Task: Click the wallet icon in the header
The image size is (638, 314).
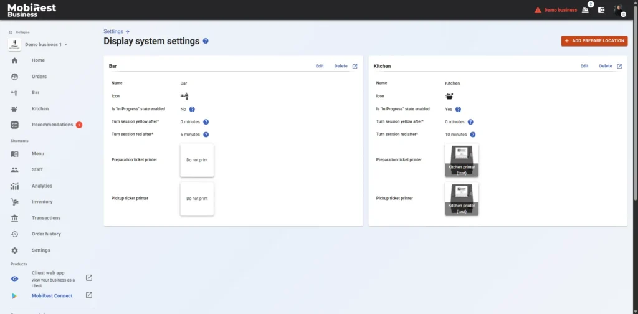Action: pos(601,10)
